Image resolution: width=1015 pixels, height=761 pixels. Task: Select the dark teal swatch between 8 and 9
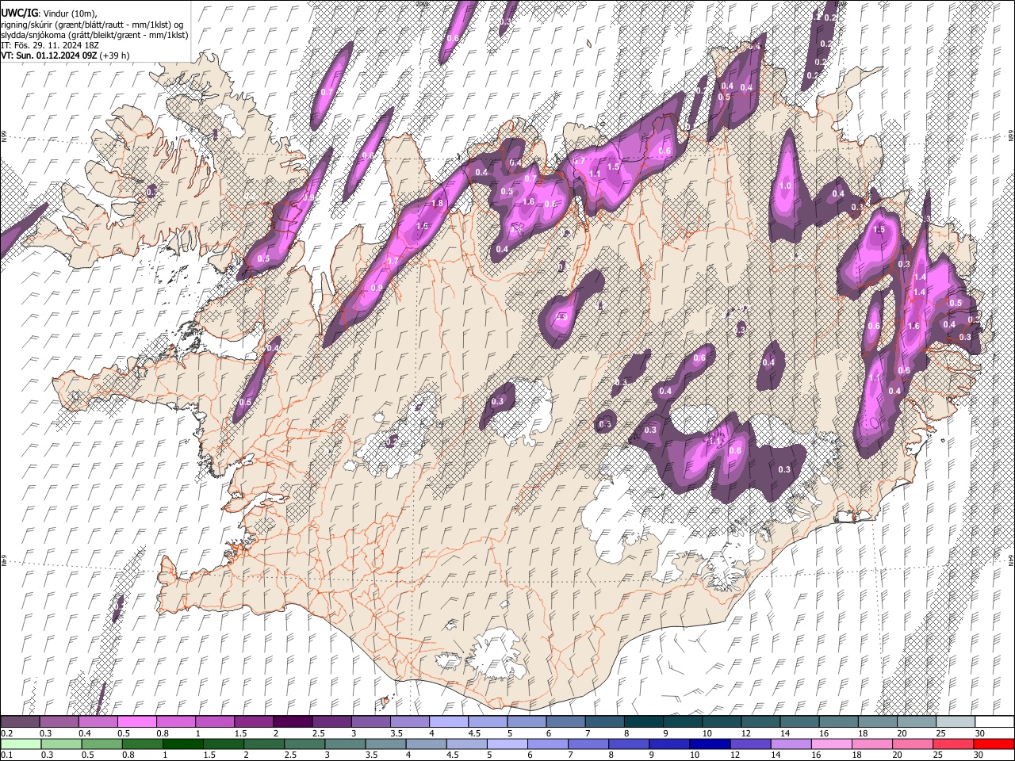pos(642,721)
